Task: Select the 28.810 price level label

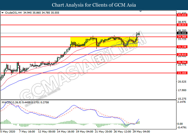Action: click(182, 55)
